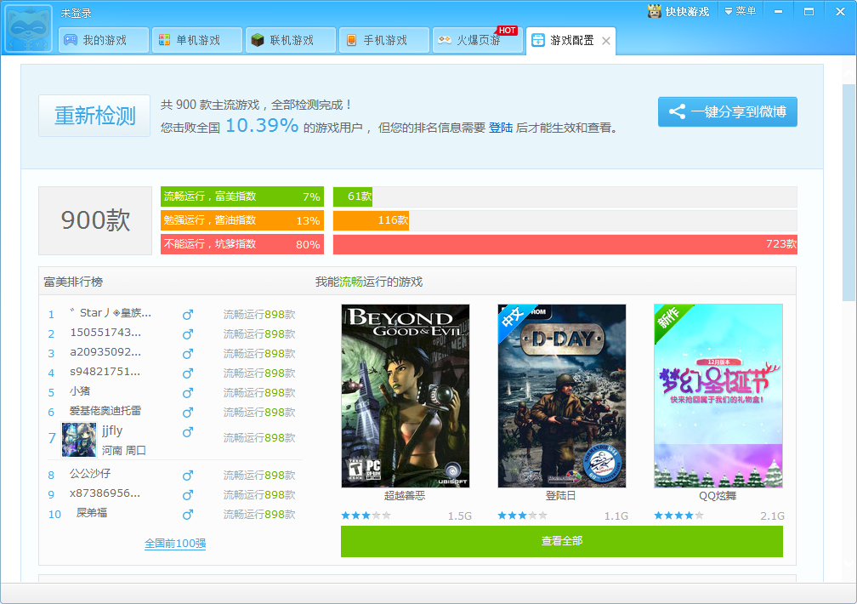Open the 梦幻圣诞节 QQ炫舞 cover
The height and width of the screenshot is (604, 857).
click(x=718, y=396)
